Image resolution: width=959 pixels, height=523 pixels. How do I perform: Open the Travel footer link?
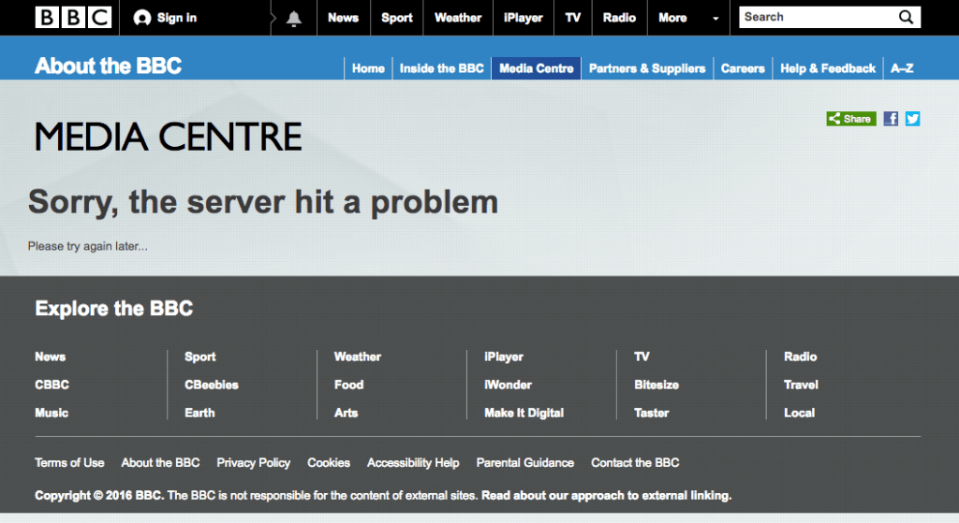pos(801,385)
